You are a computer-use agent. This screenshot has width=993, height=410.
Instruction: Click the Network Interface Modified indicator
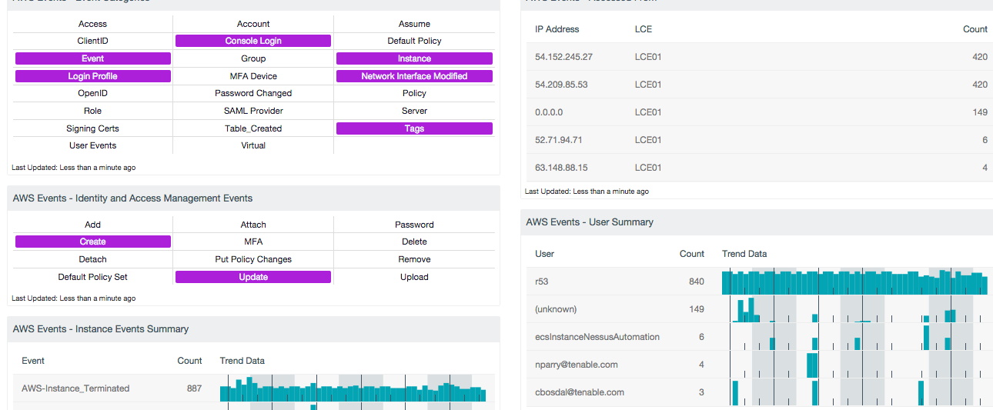click(x=414, y=76)
